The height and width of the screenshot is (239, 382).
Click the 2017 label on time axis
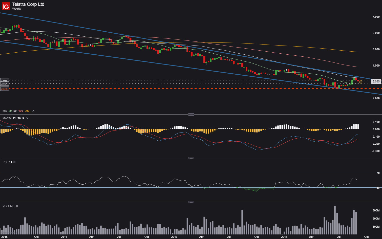pyautogui.click(x=174, y=237)
